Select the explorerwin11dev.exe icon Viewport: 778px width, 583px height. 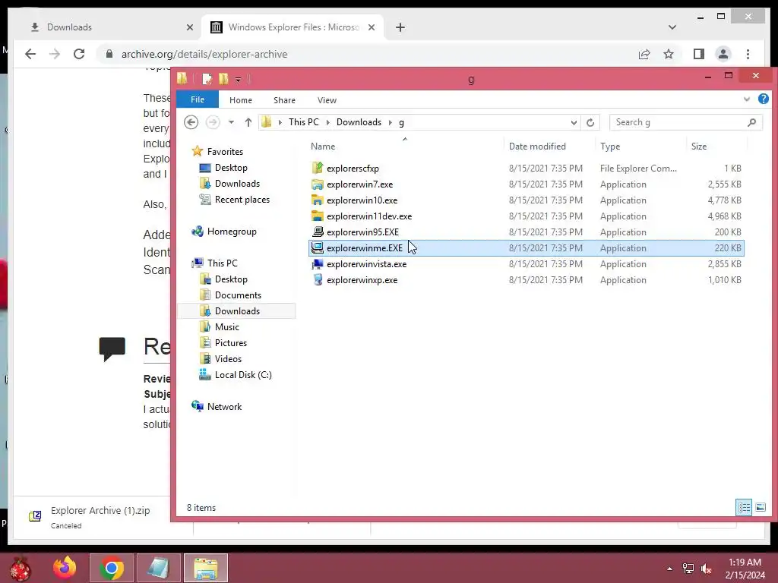318,216
